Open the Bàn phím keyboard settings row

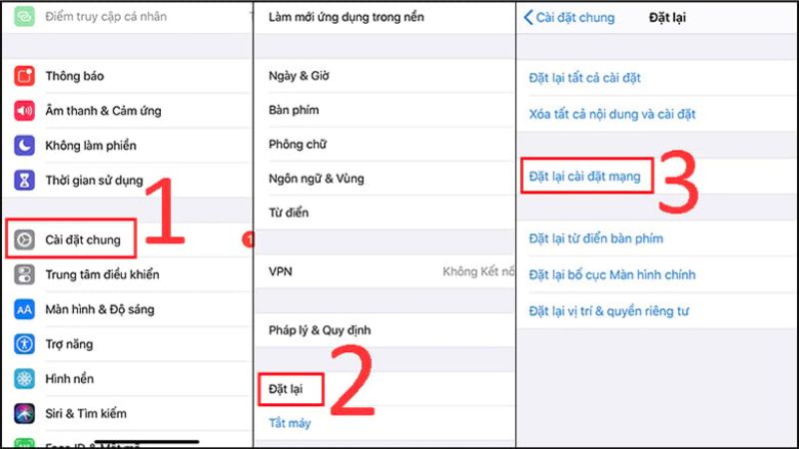pyautogui.click(x=385, y=110)
